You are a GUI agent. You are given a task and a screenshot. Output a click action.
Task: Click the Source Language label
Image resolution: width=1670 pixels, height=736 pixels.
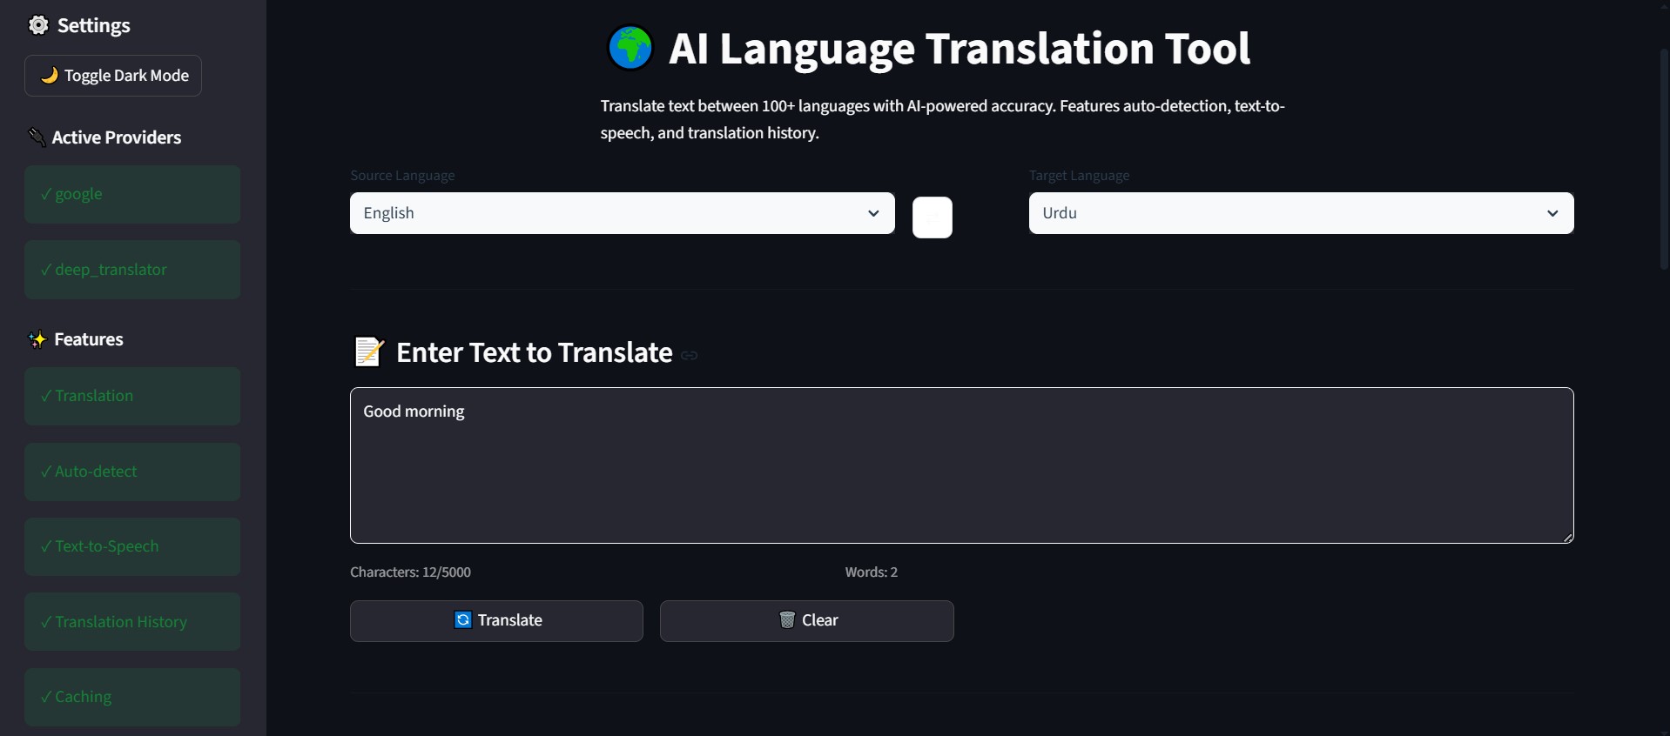(402, 176)
